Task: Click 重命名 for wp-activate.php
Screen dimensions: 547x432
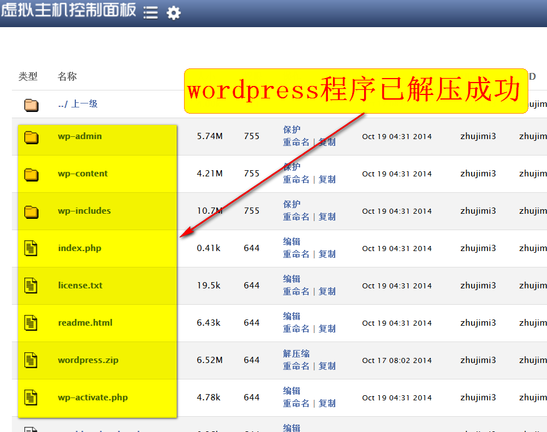Action: [296, 403]
